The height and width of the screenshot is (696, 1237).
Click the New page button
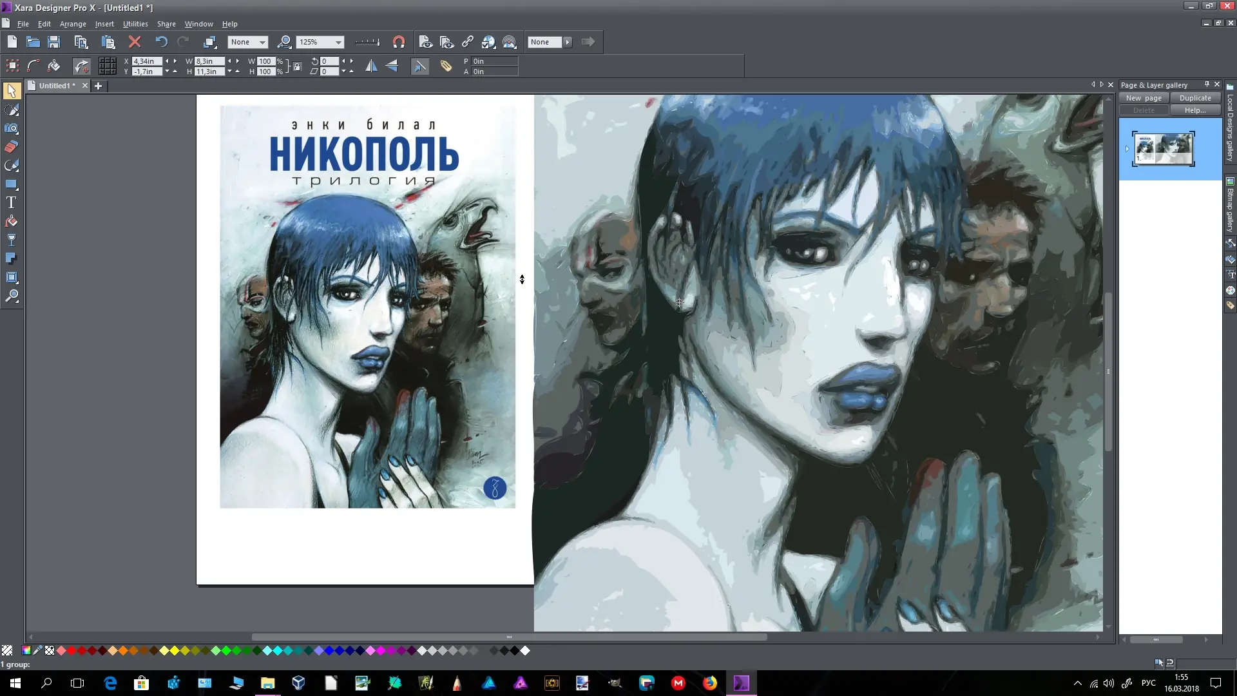(x=1144, y=98)
